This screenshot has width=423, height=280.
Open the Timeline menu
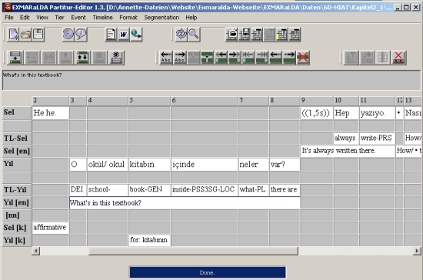point(102,18)
